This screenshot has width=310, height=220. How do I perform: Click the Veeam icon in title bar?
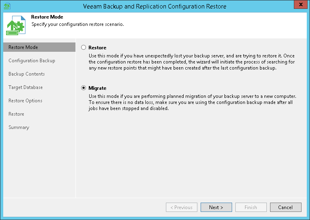(7, 6)
